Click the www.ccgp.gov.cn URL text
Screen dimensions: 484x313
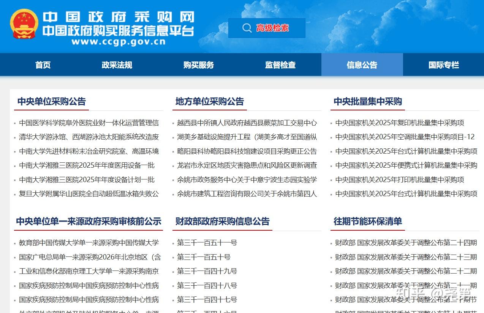(x=119, y=42)
